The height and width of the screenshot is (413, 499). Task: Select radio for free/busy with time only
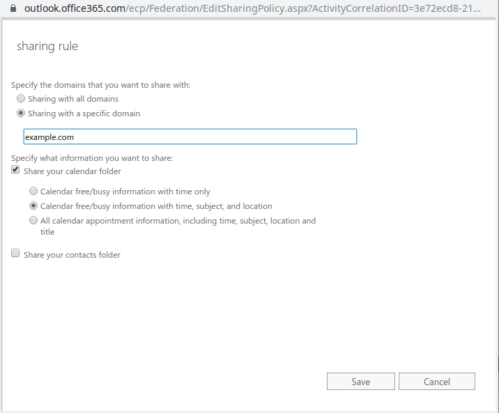pos(33,191)
